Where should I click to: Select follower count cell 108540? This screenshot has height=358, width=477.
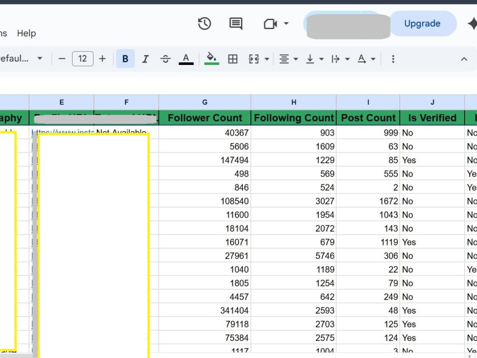click(x=205, y=201)
